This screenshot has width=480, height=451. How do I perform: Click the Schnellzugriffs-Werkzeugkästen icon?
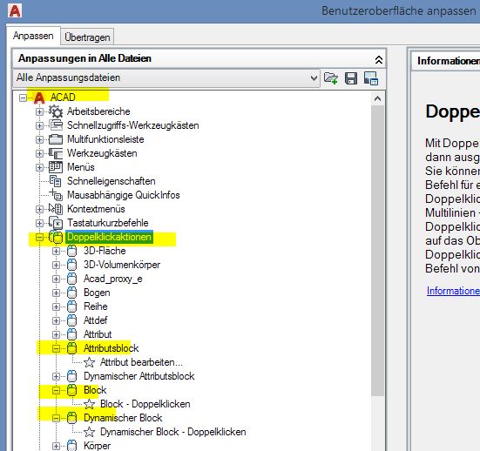(56, 125)
